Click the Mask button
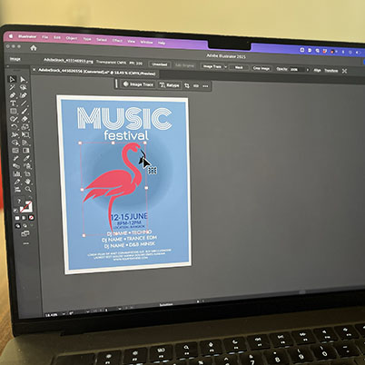The width and height of the screenshot is (365, 365). [239, 67]
